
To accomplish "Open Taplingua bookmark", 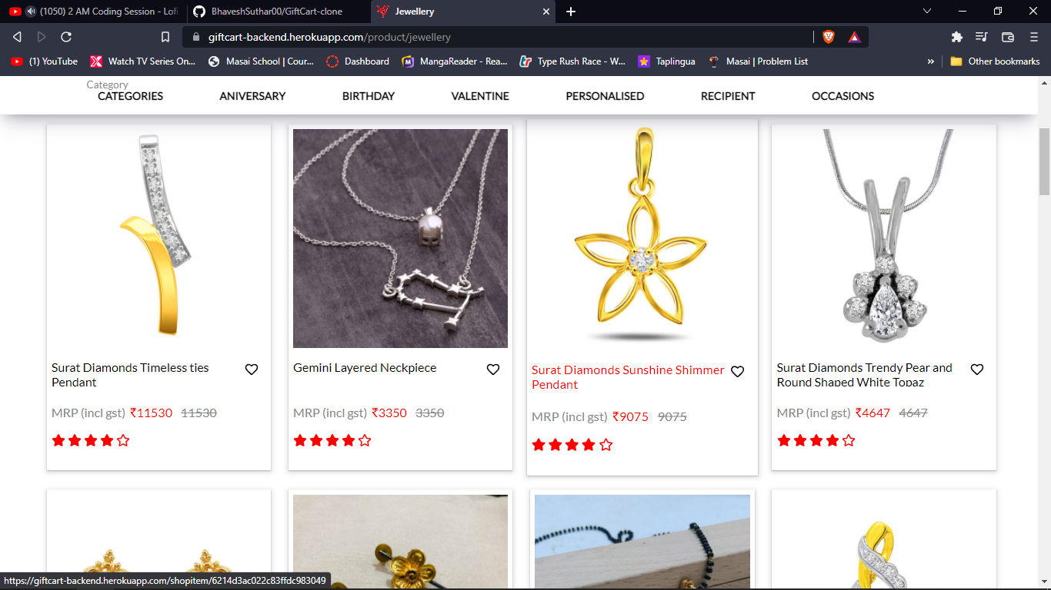I will click(666, 61).
